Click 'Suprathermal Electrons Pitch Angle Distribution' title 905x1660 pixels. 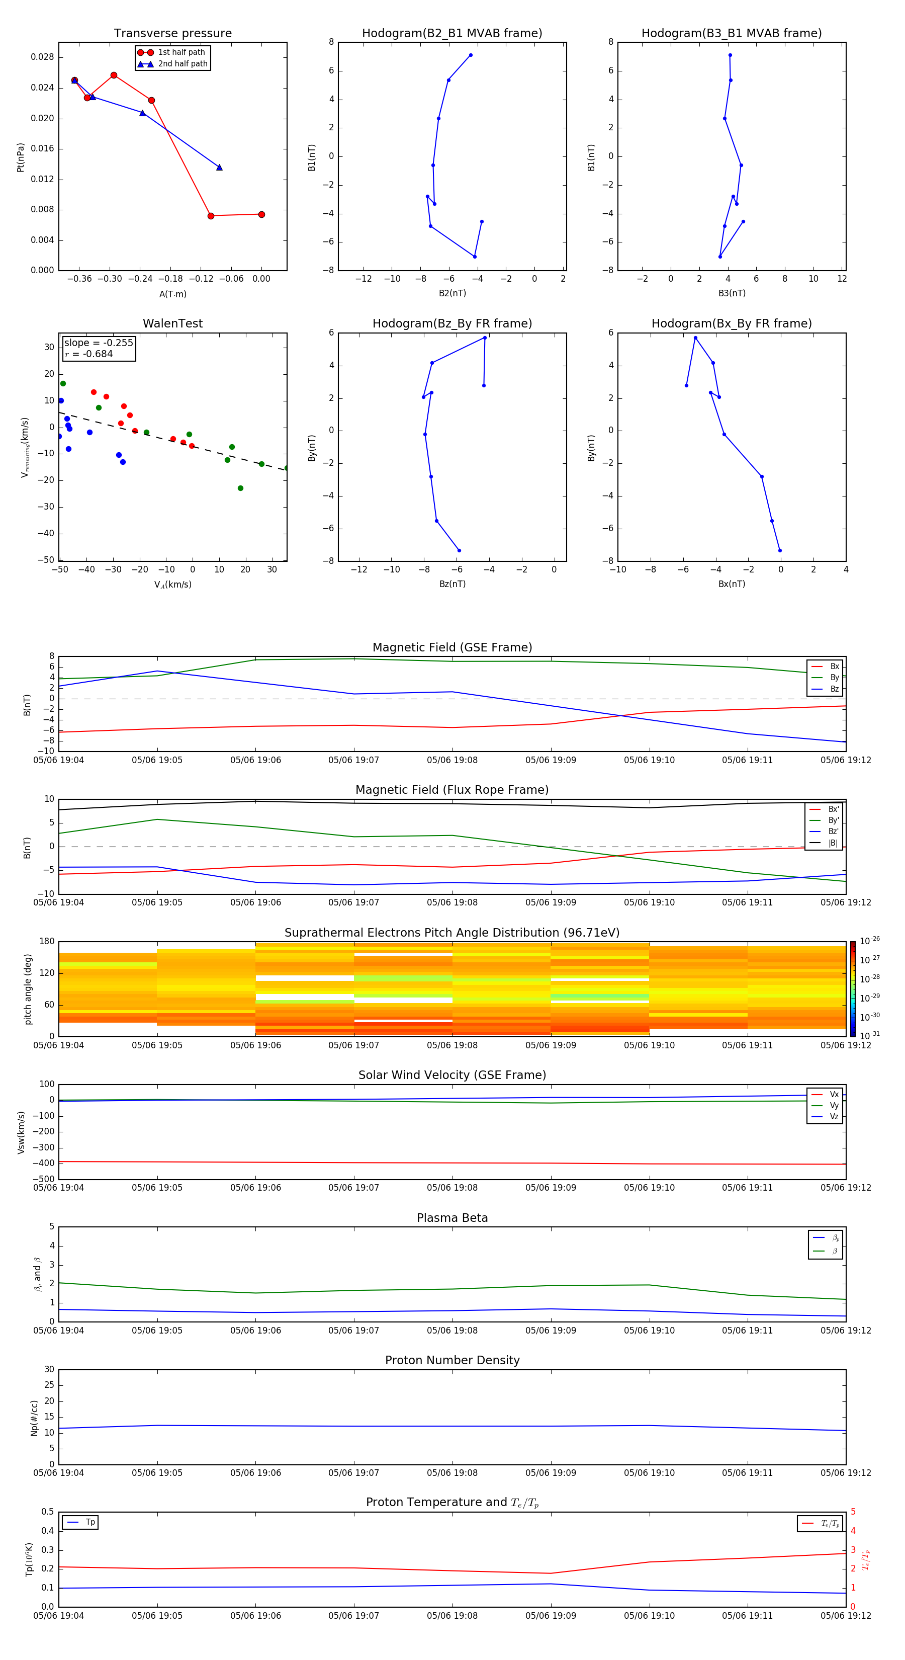452,933
